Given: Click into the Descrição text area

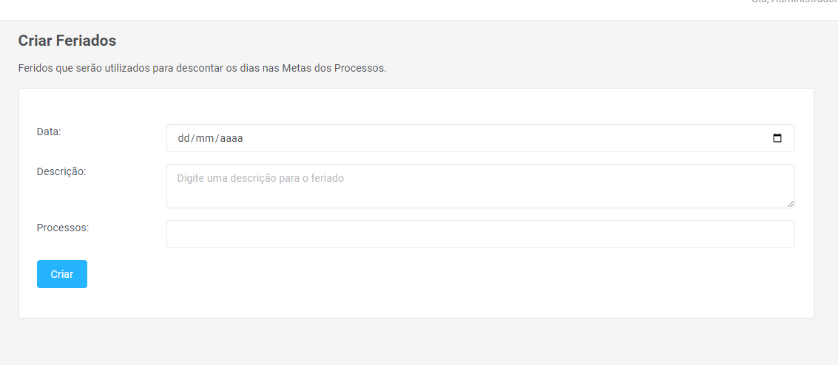Looking at the screenshot, I should (x=480, y=191).
